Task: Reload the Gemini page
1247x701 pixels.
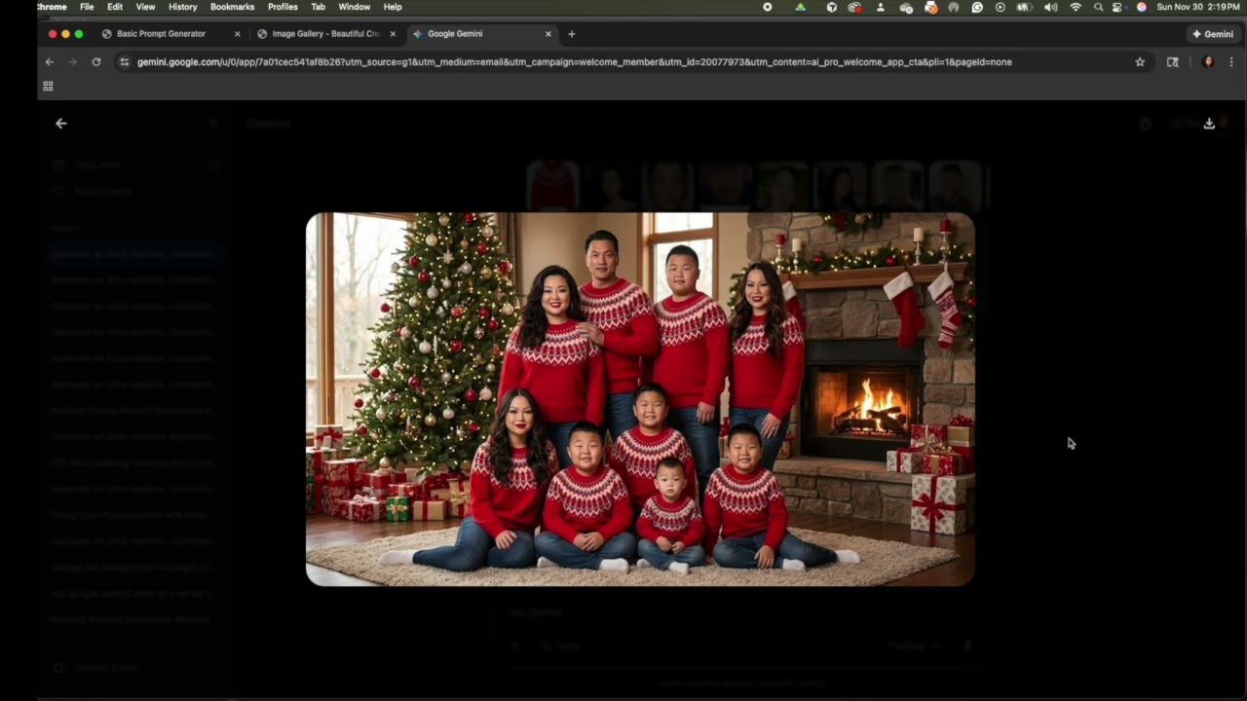Action: coord(96,62)
